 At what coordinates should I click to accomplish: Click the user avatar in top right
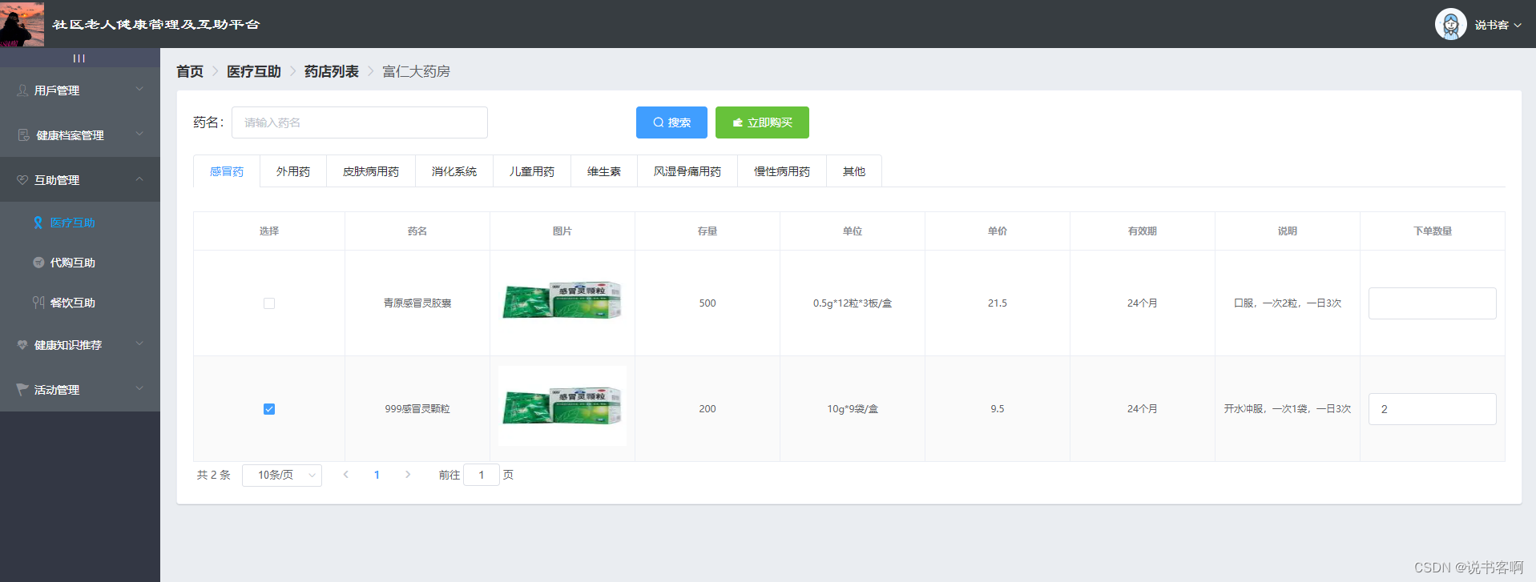tap(1450, 24)
